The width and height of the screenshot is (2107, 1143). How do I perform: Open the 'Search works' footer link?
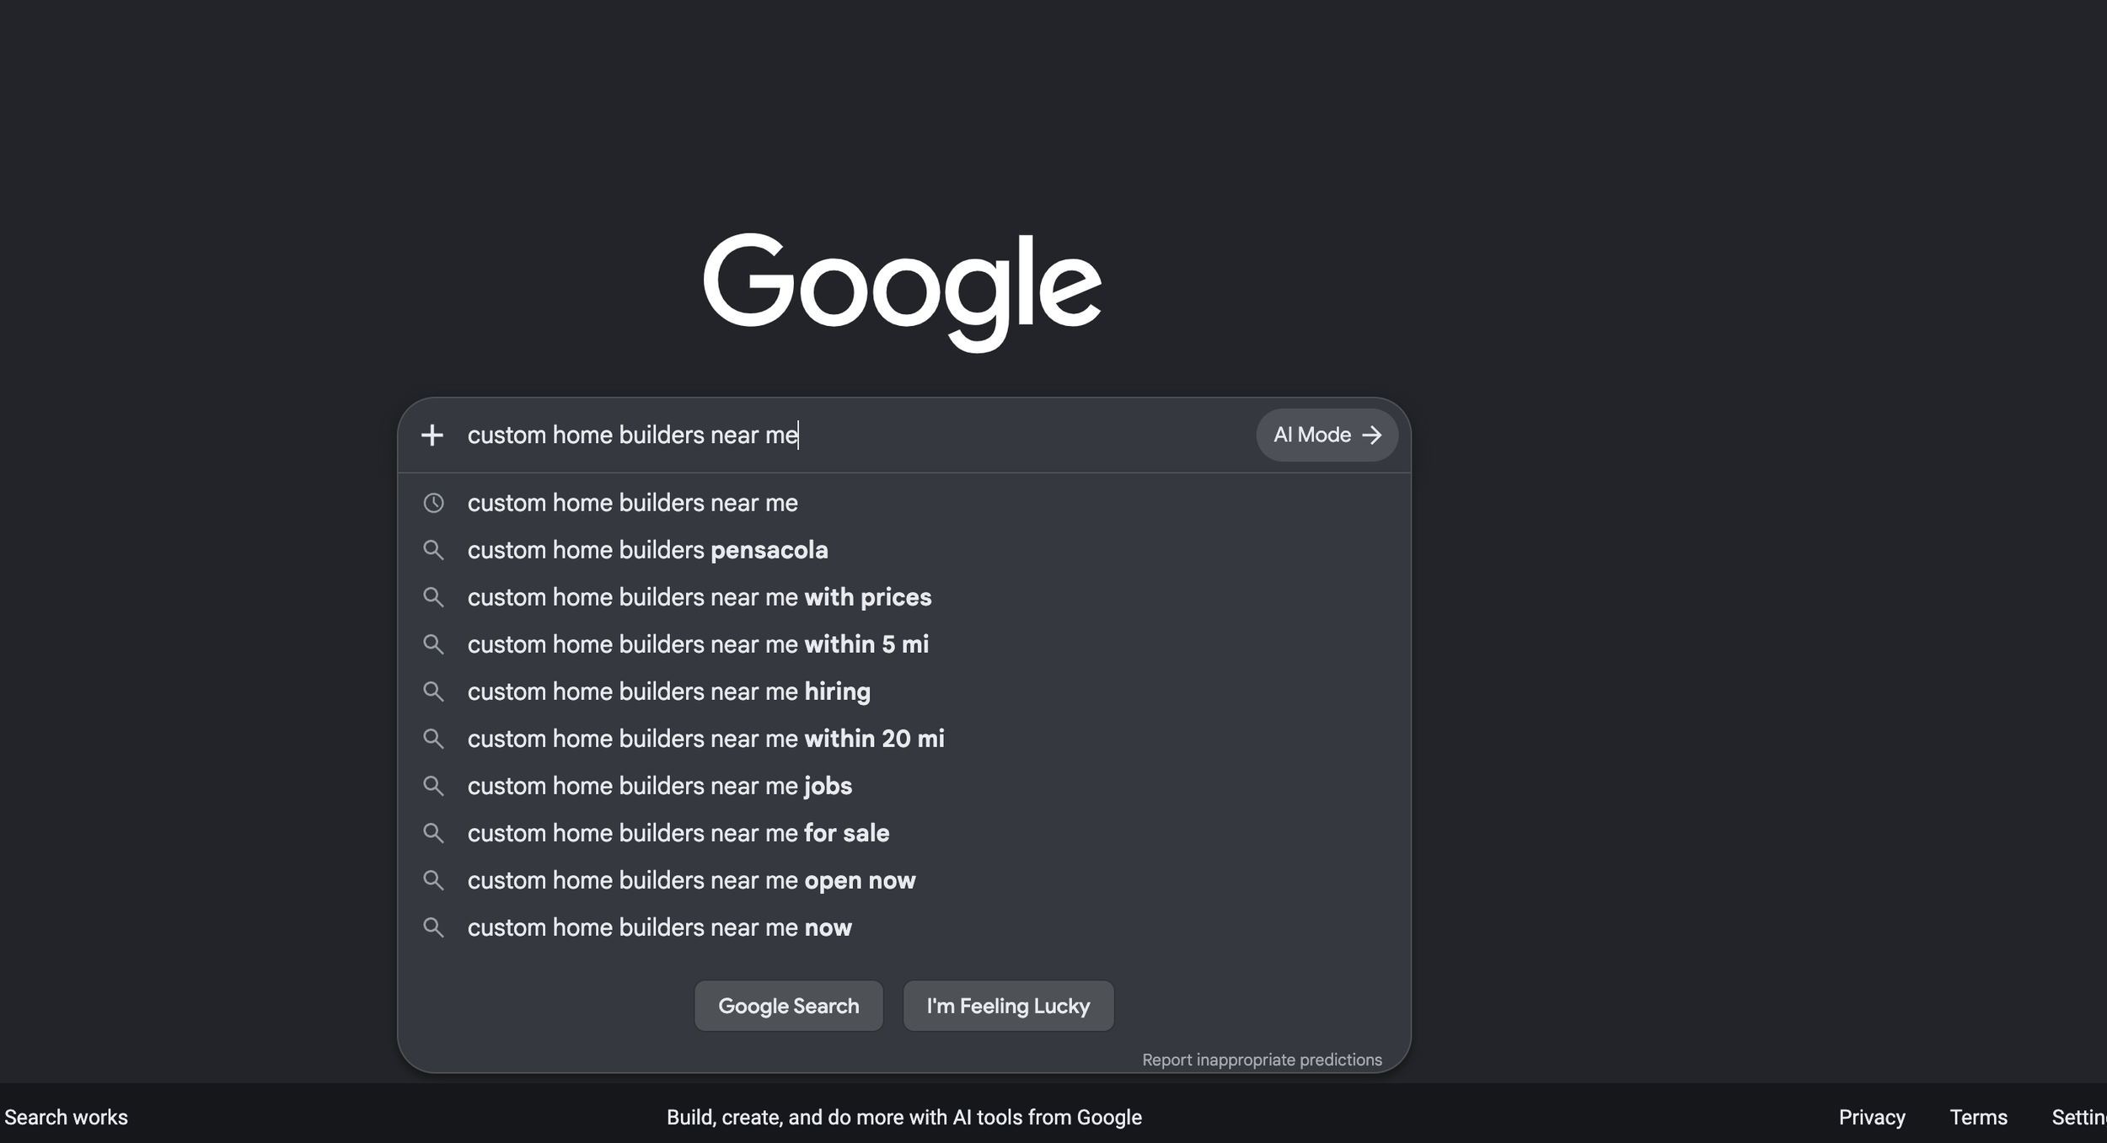click(64, 1117)
